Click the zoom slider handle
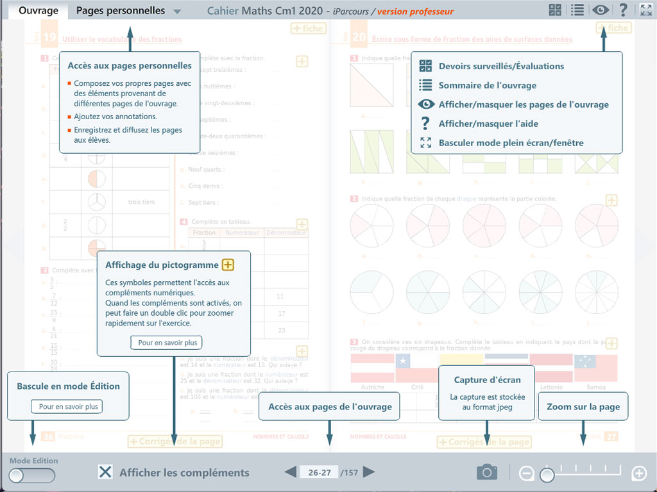 547,475
